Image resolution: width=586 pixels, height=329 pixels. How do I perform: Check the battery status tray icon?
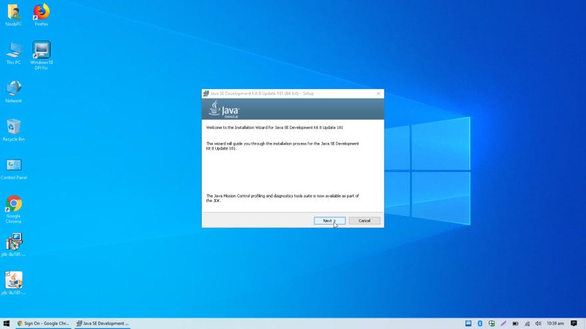[x=515, y=324]
